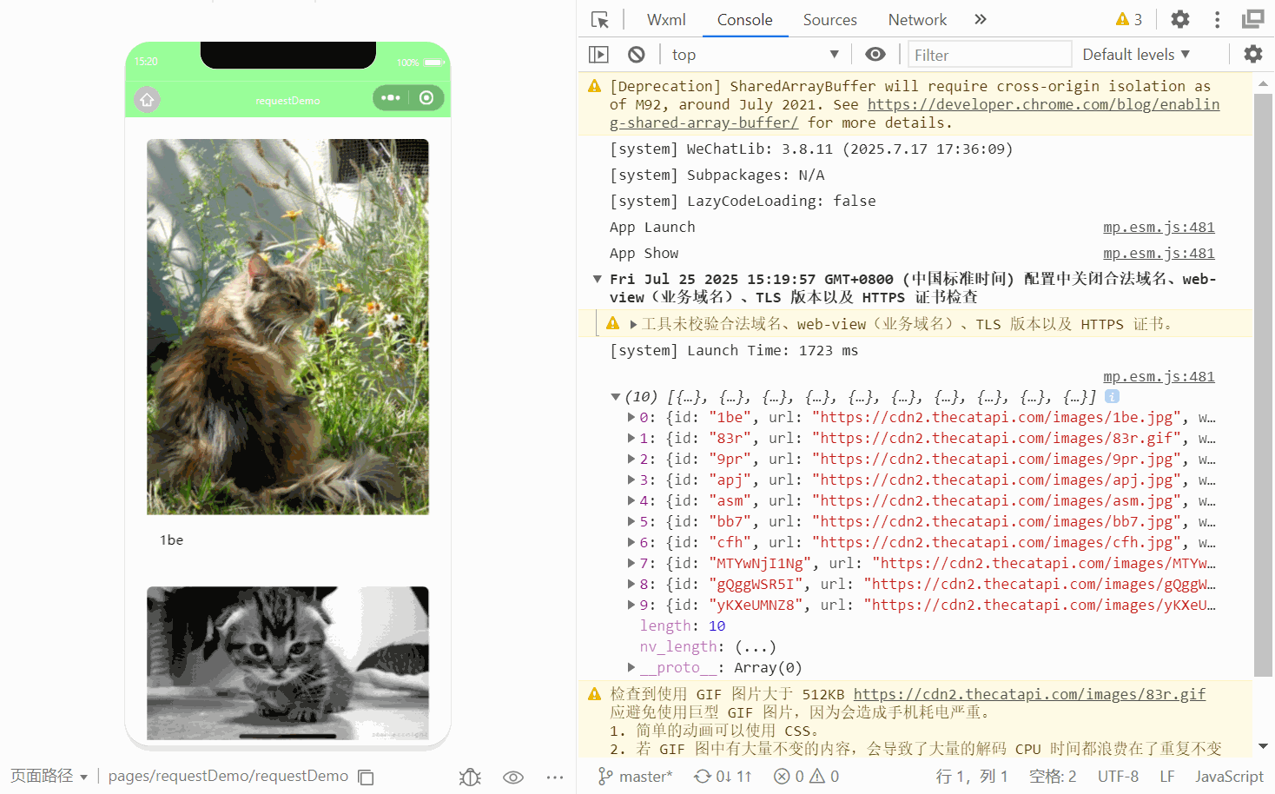
Task: Expand array item 4 with id asm
Action: pyautogui.click(x=631, y=500)
